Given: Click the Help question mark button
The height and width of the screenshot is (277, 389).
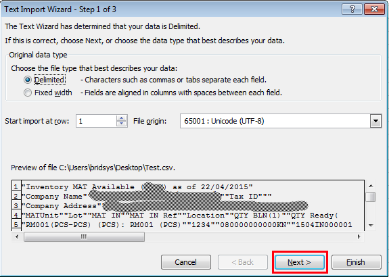Looking at the screenshot, I should [352, 9].
